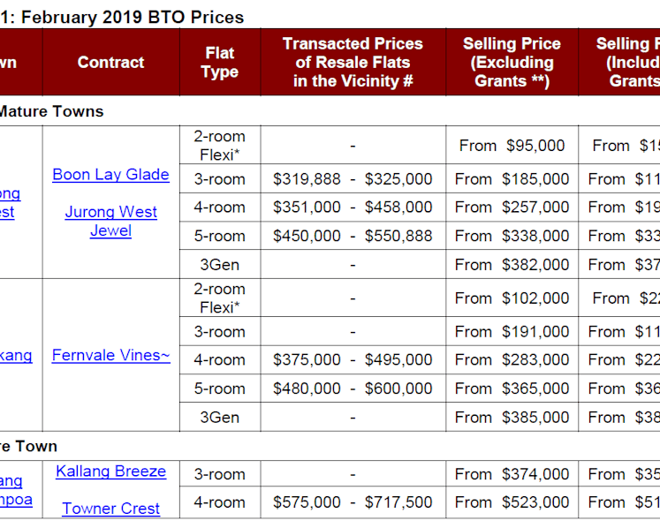This screenshot has width=660, height=528.
Task: Click the Contract column header
Action: tap(110, 63)
